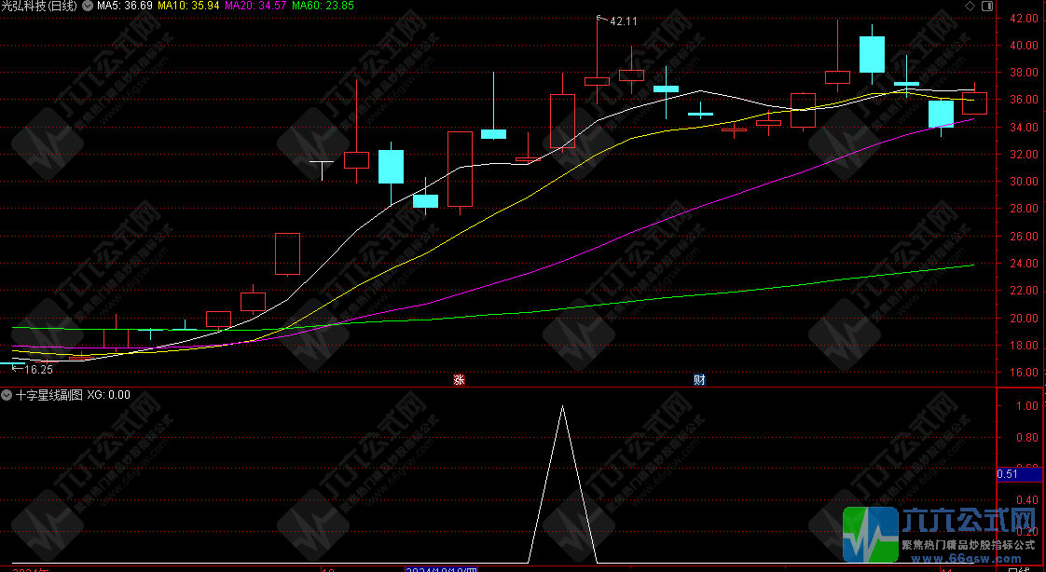Click the magenta MA20: 34.57 label
1046x572 pixels.
255,6
